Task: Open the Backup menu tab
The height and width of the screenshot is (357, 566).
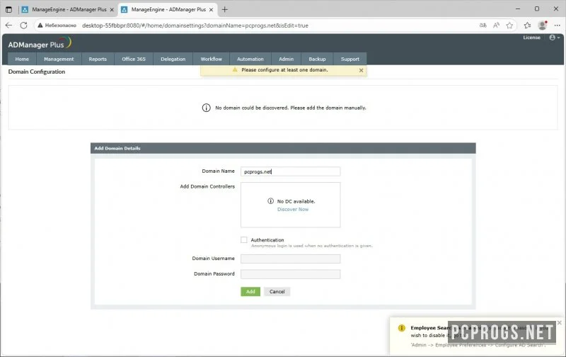Action: click(317, 59)
